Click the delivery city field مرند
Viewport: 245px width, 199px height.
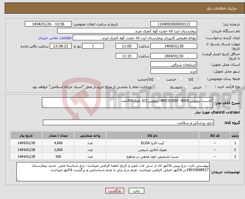pos(173,71)
